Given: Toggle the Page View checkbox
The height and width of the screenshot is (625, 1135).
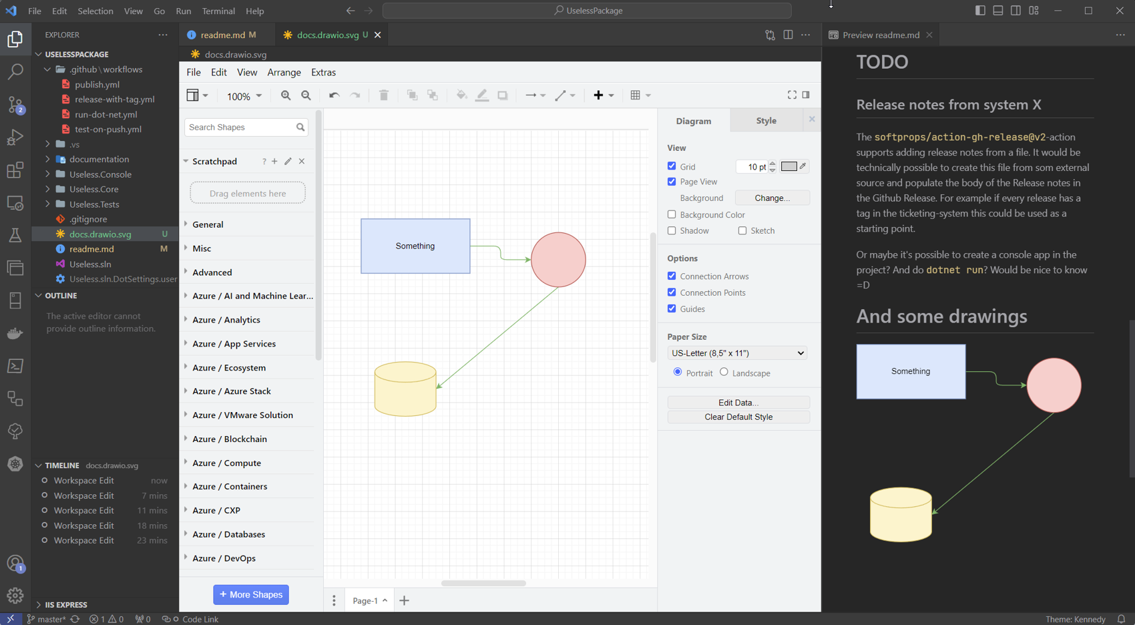Looking at the screenshot, I should [x=672, y=182].
